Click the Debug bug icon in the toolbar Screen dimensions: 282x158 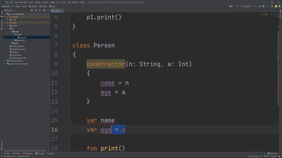[x=260, y=6]
